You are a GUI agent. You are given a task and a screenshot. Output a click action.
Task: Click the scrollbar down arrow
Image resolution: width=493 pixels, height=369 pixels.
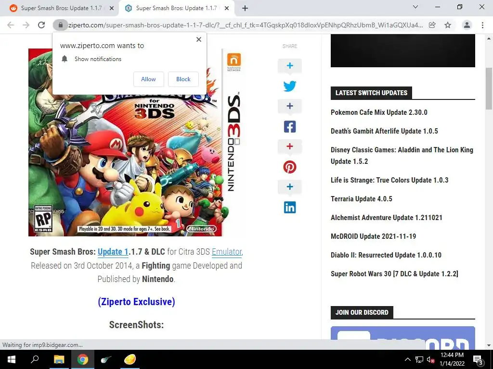click(x=489, y=345)
